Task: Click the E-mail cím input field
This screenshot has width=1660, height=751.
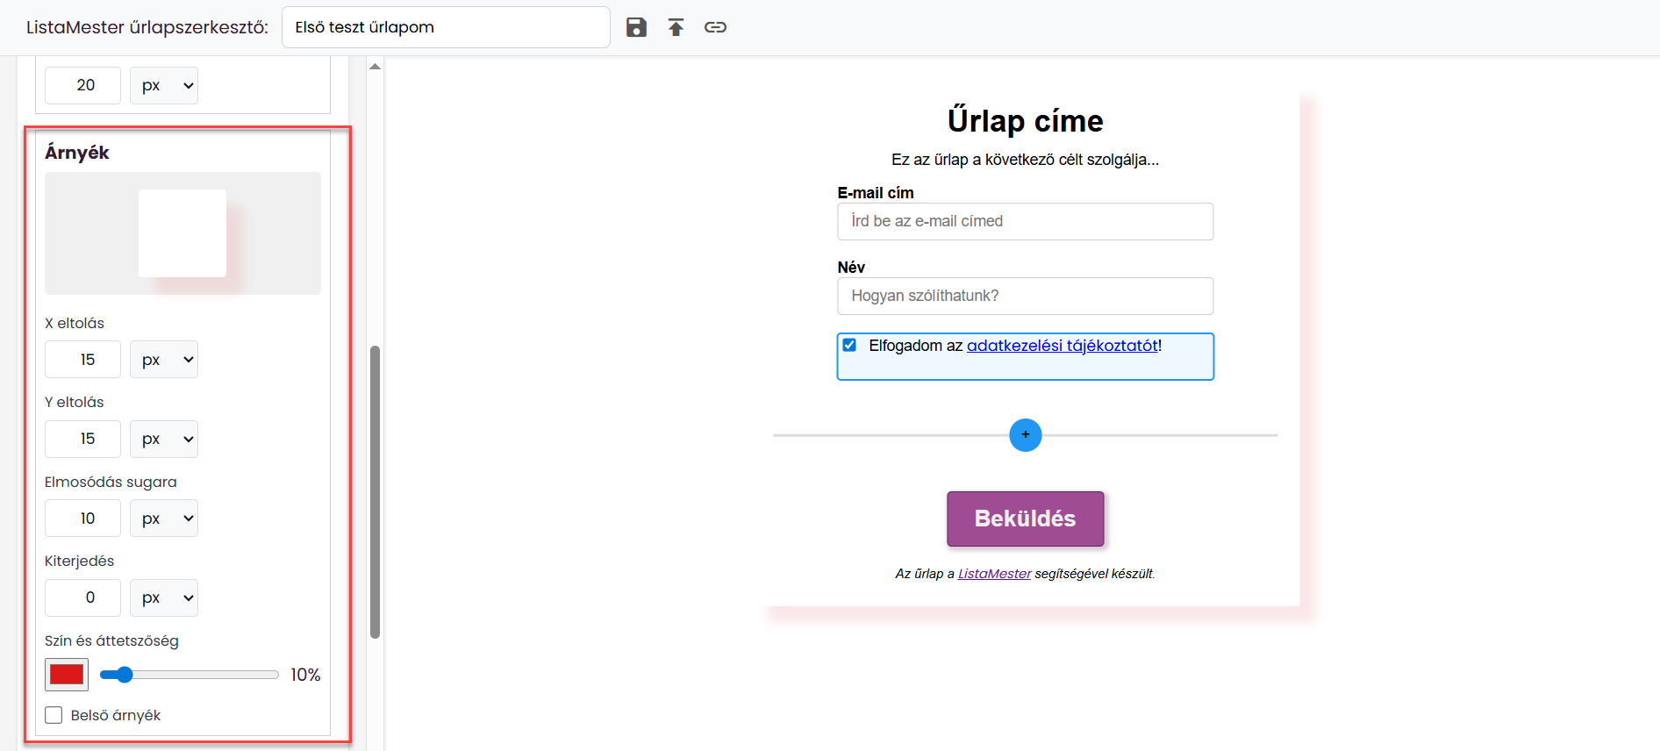Action: [1025, 221]
